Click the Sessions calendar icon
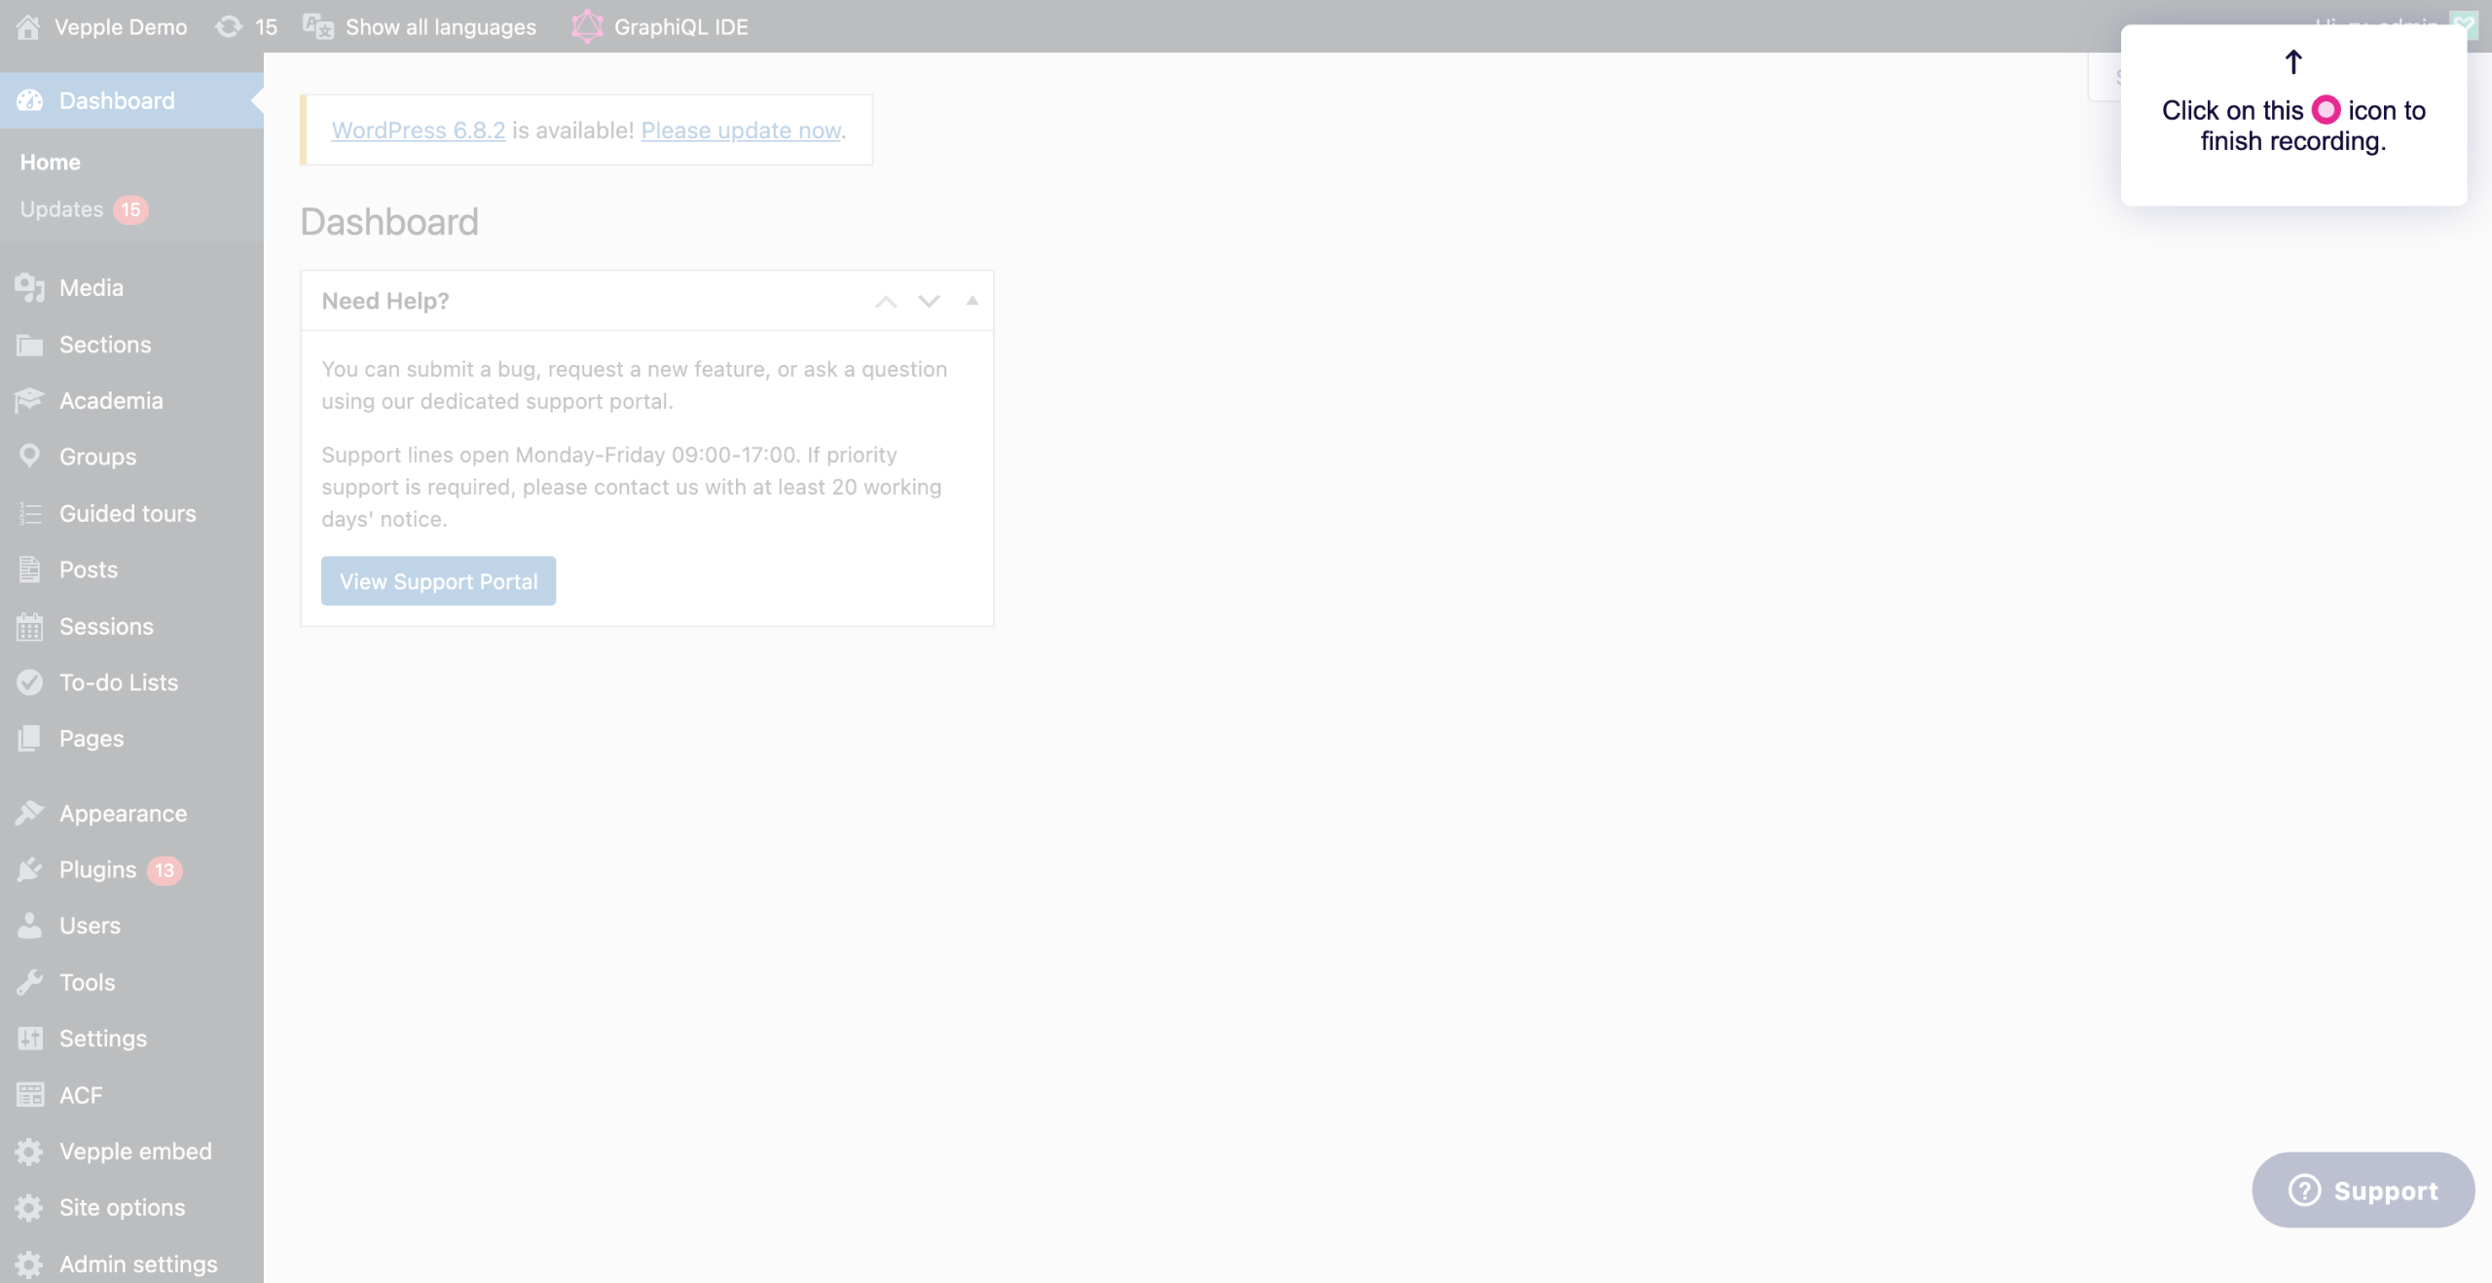The image size is (2492, 1283). pos(30,626)
